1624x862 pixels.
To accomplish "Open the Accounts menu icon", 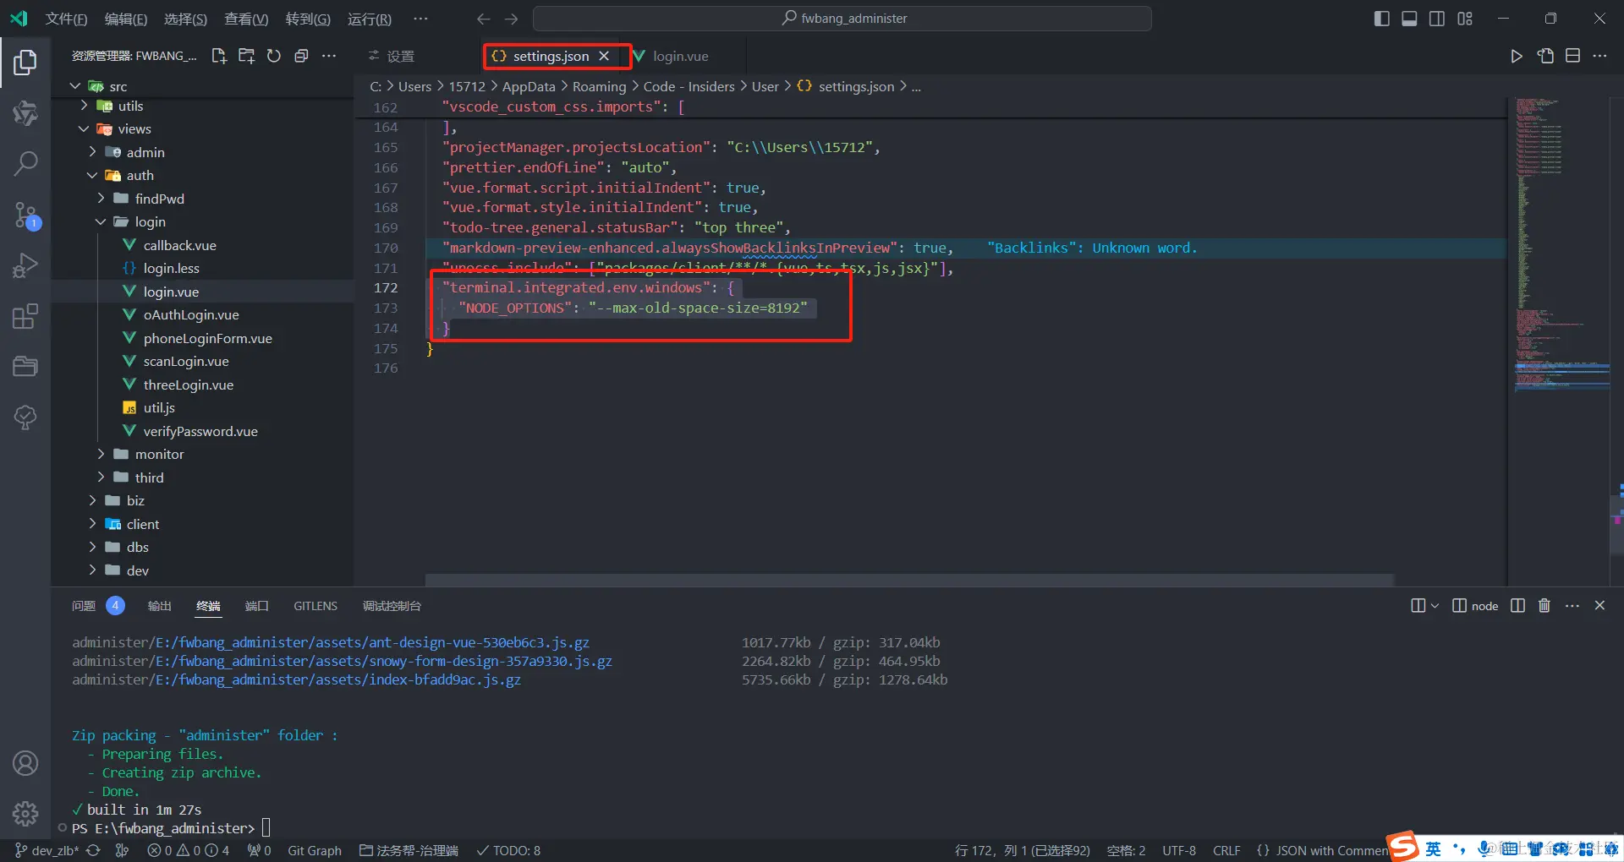I will [x=25, y=763].
